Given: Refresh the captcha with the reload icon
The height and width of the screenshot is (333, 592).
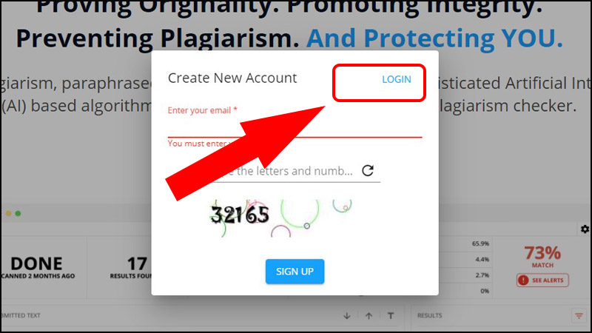Looking at the screenshot, I should point(368,171).
